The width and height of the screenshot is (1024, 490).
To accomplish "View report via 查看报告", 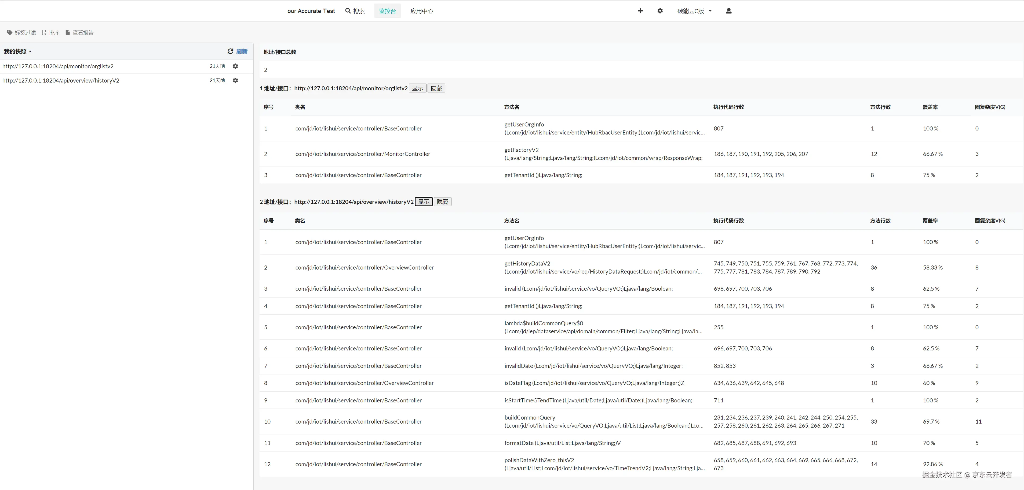I will click(x=79, y=32).
